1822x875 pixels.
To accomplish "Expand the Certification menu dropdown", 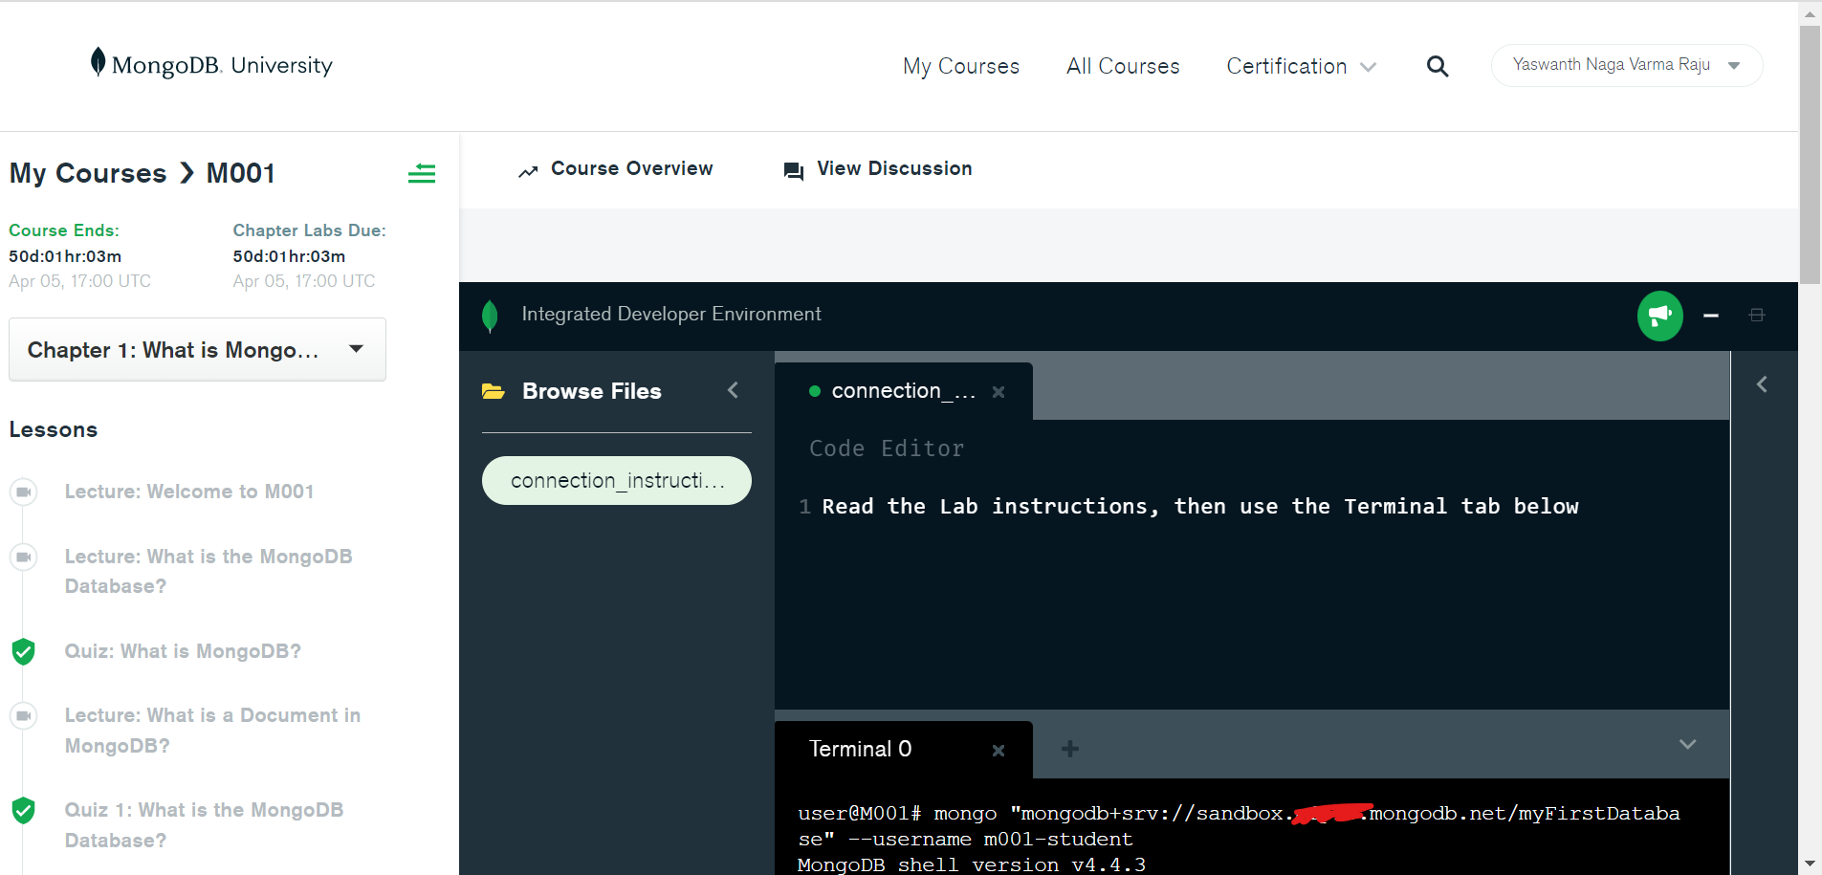I will click(1370, 67).
